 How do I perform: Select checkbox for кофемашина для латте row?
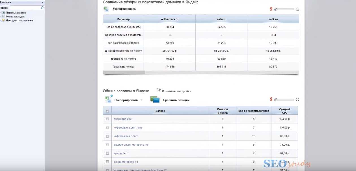[107, 127]
